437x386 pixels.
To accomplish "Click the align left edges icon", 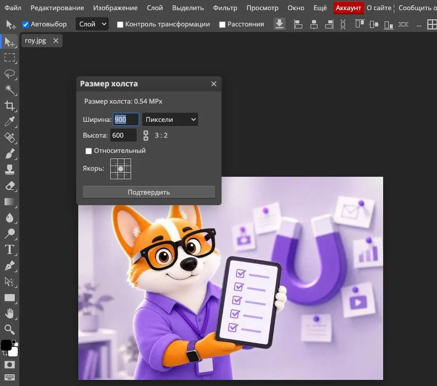I will coord(298,24).
